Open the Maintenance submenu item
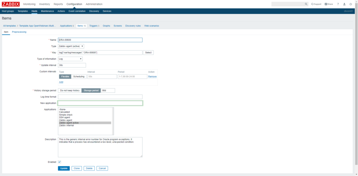 [x=47, y=11]
